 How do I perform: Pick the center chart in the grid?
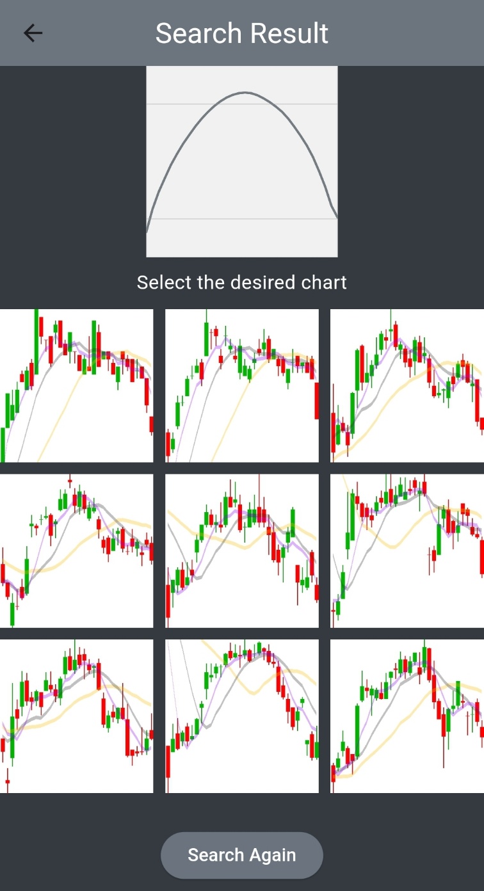click(x=242, y=551)
